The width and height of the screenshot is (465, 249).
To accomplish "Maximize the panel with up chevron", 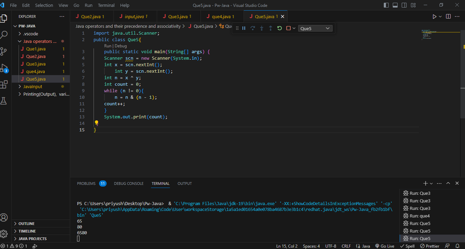I will pos(448,183).
